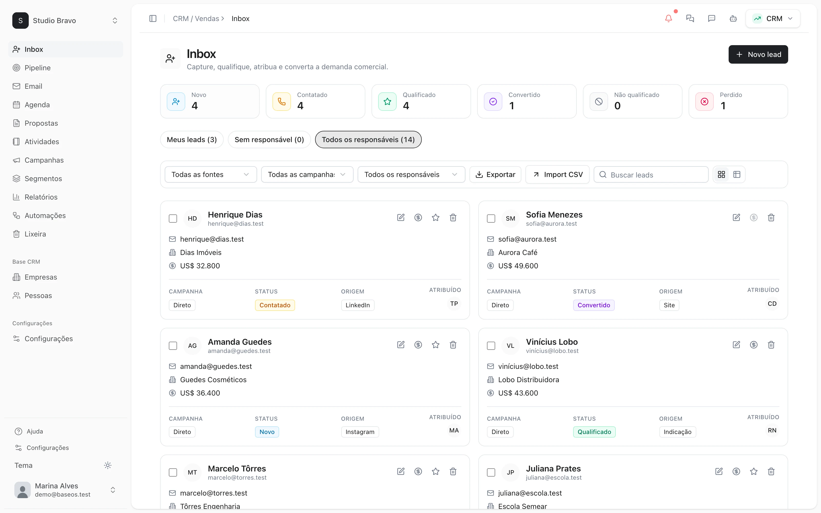This screenshot has width=821, height=513.
Task: Star the Henrique Dias lead
Action: point(436,218)
